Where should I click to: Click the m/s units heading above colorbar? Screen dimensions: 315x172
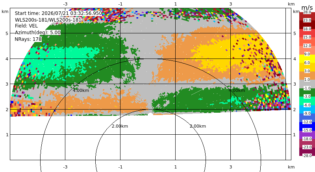pos(307,7)
